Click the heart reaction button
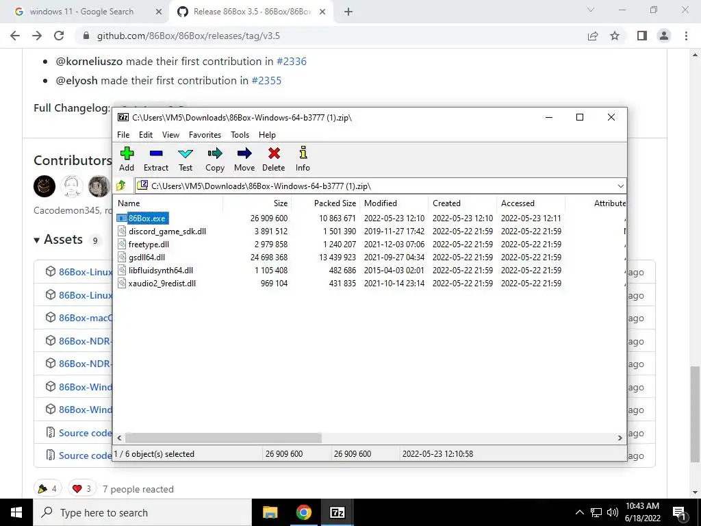Image resolution: width=701 pixels, height=526 pixels. [82, 488]
